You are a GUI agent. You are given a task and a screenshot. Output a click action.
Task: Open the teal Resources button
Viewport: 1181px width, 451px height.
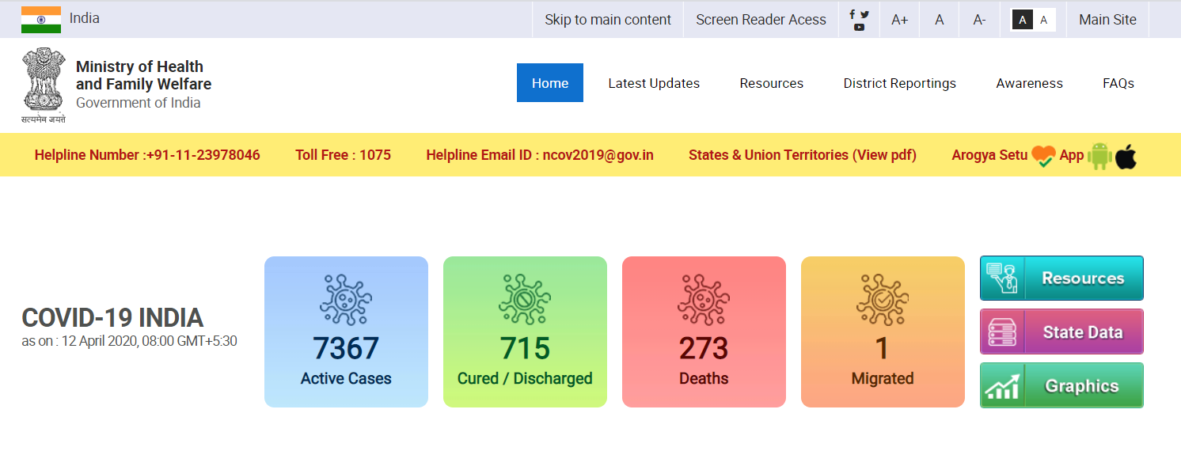point(1061,279)
